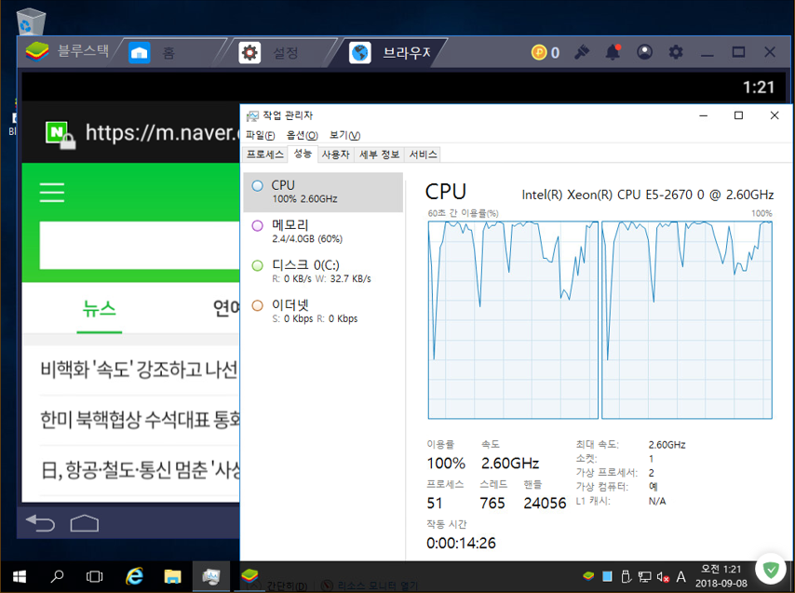Screen dimensions: 795x593
Task: Open the network status tray icon
Action: click(644, 577)
